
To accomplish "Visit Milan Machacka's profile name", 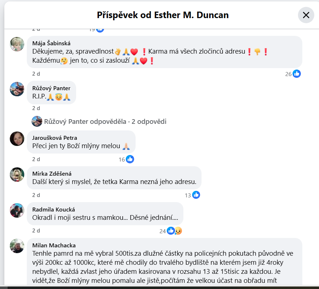I will 54,246.
